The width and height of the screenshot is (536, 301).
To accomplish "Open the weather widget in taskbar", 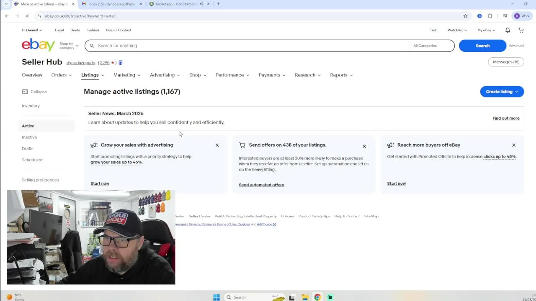I will (x=15, y=297).
